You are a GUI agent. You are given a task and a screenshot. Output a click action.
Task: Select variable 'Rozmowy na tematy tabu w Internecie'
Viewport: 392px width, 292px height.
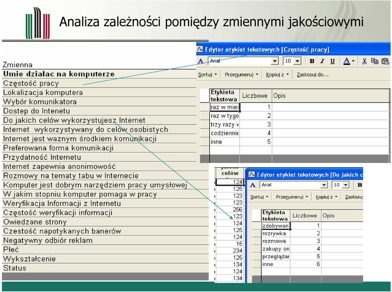click(105, 176)
